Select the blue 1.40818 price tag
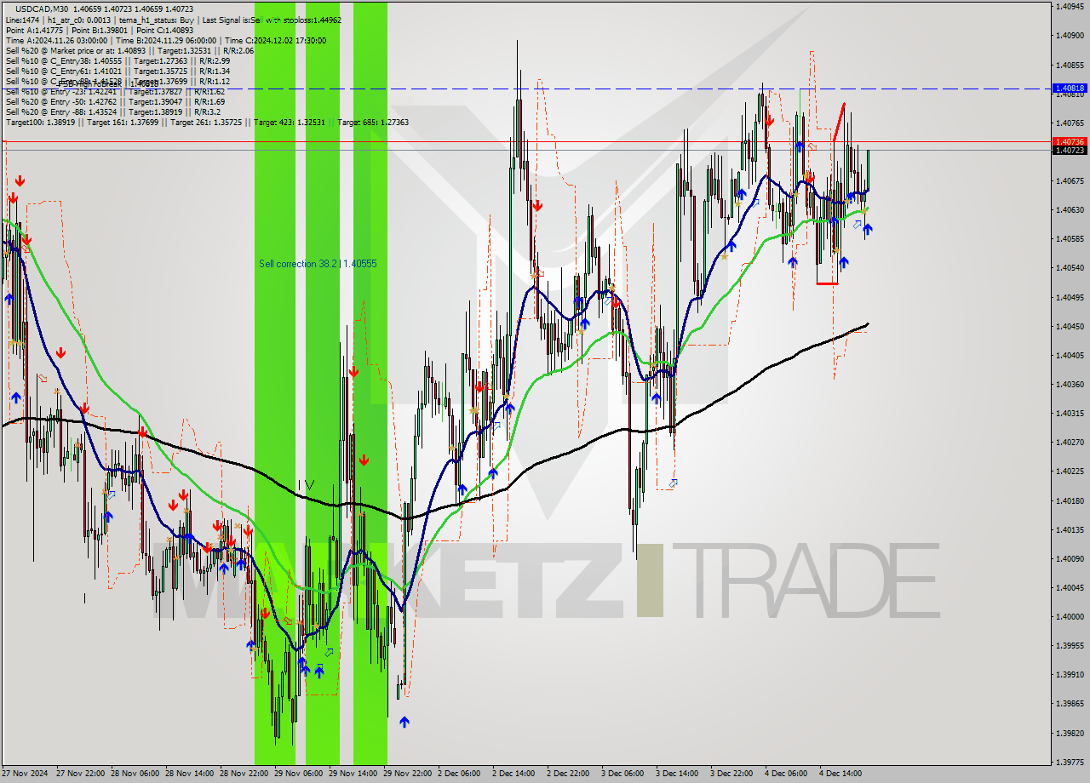1090x783 pixels. click(1070, 88)
